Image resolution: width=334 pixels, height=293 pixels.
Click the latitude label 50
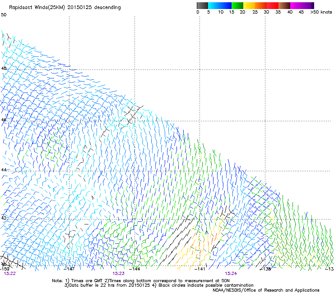pyautogui.click(x=4, y=15)
